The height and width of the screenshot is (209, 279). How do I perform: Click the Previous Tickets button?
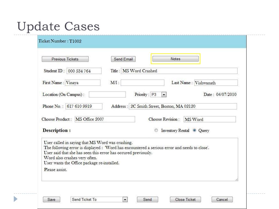tap(65, 59)
